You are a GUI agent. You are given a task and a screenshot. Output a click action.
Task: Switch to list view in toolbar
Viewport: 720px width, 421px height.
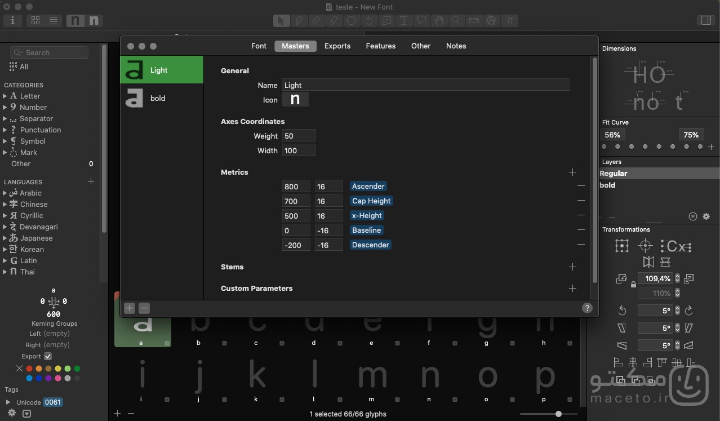tap(53, 21)
